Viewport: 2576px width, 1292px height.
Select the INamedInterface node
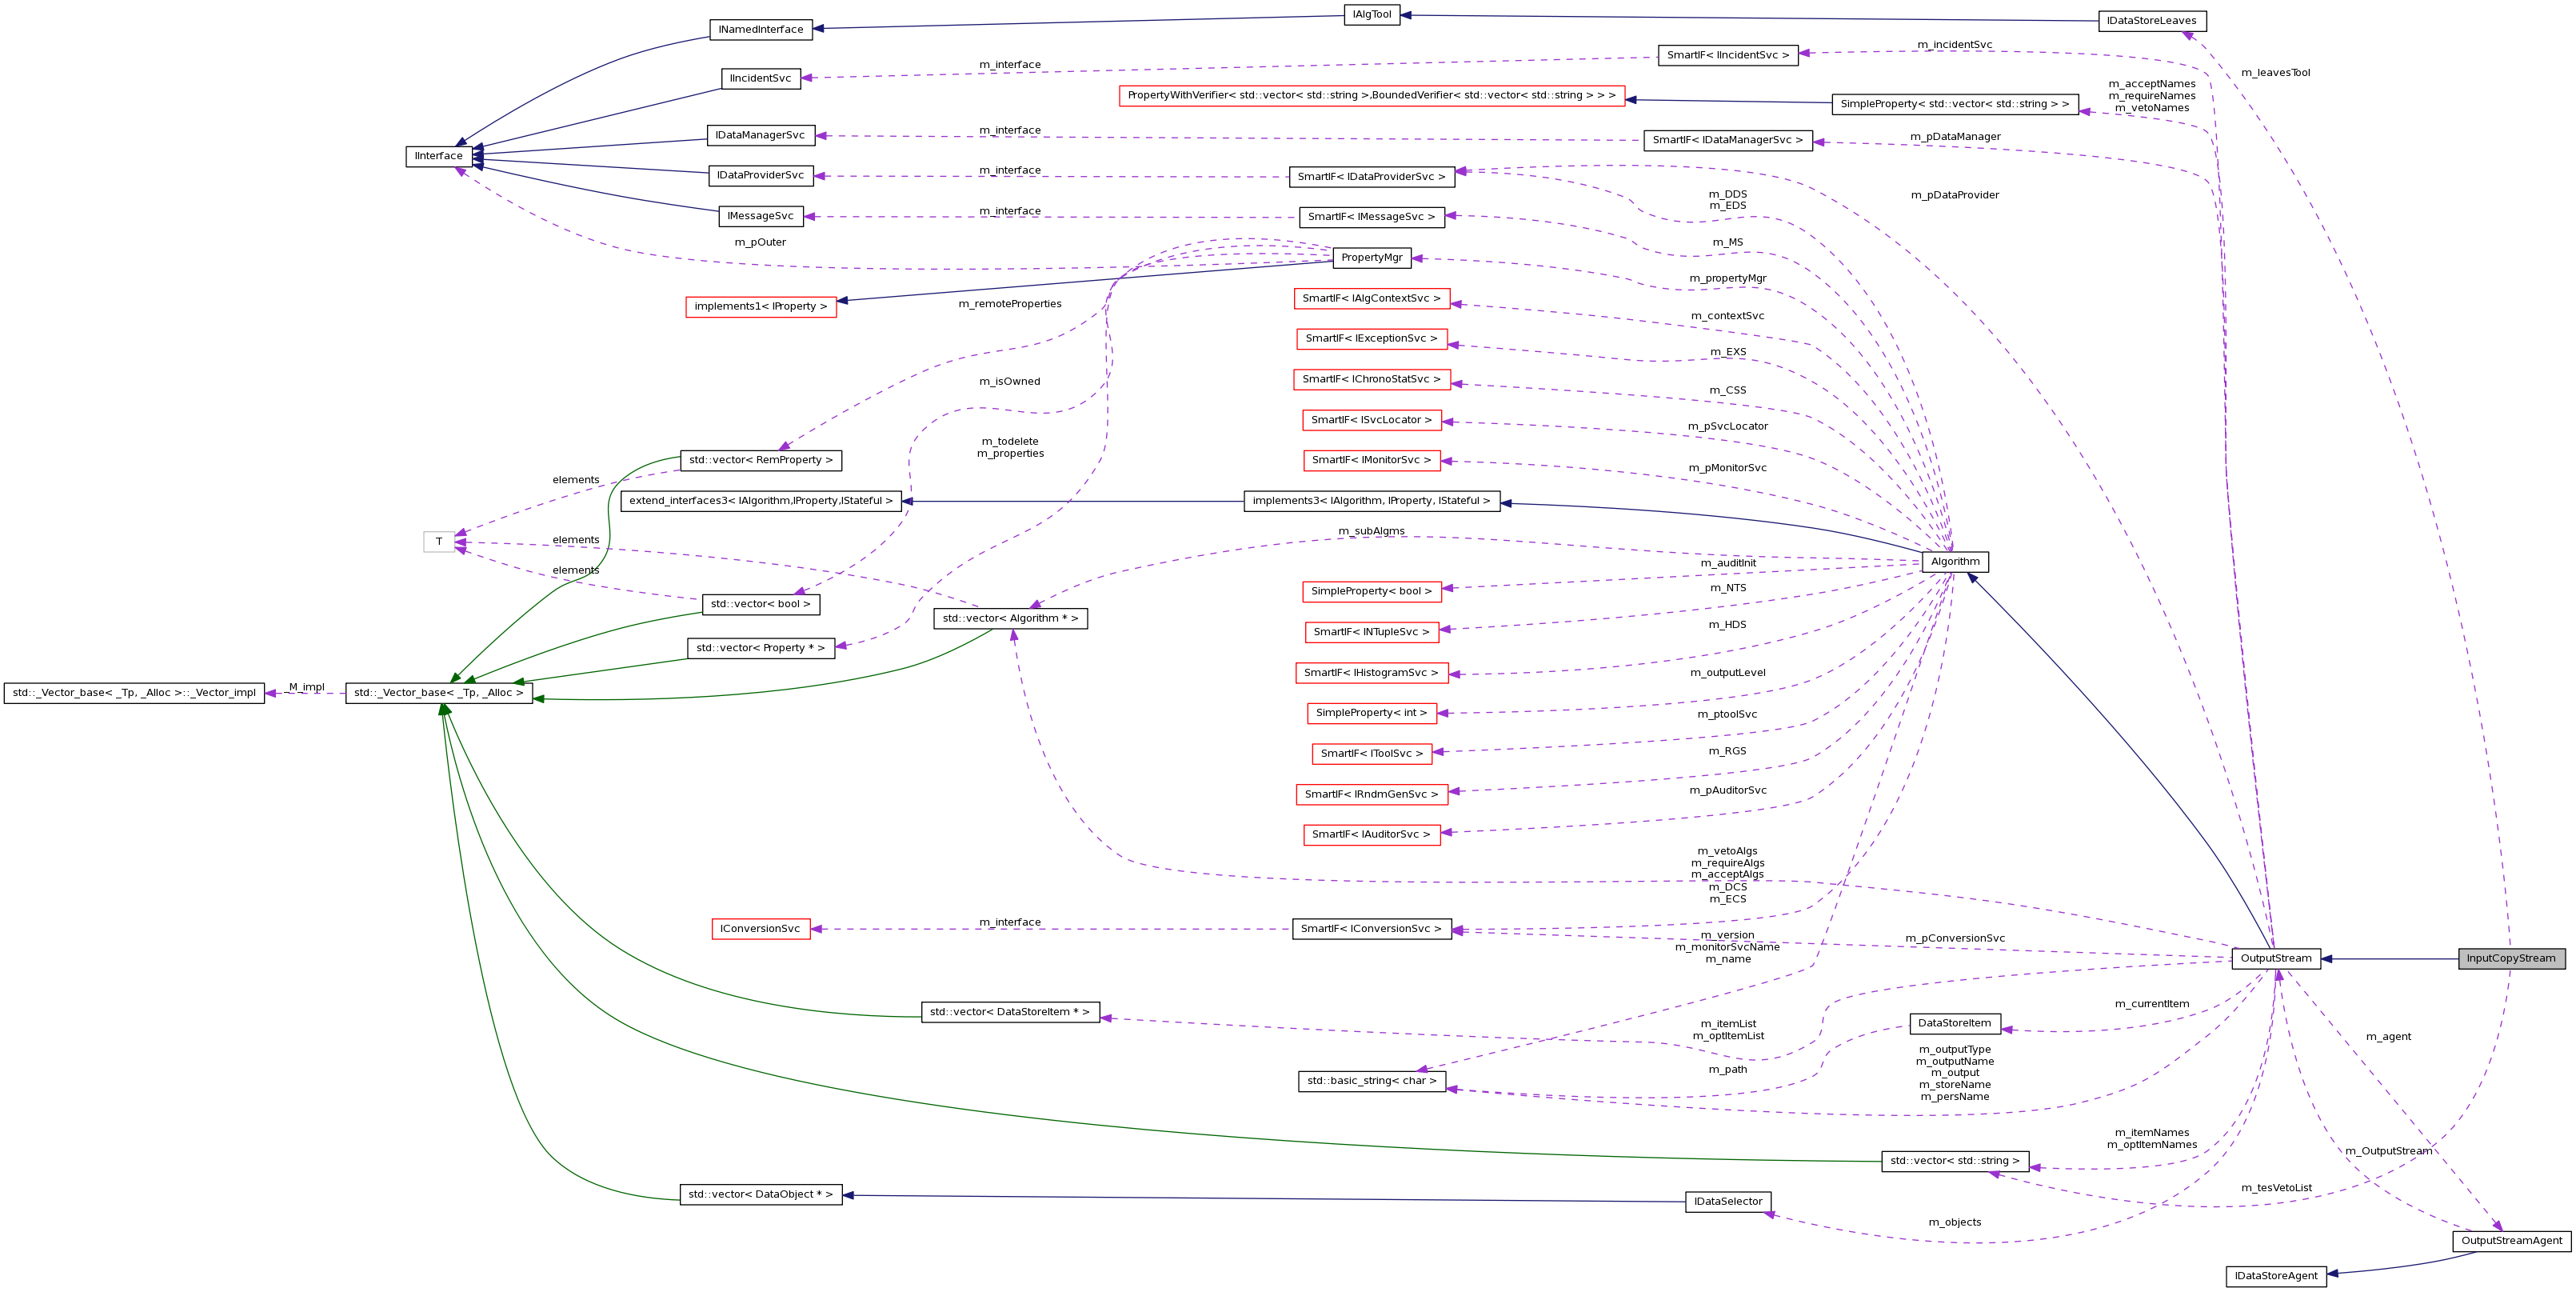click(761, 29)
